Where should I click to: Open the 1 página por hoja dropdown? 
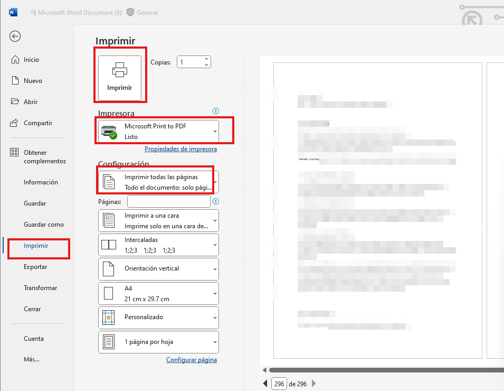[x=158, y=342]
